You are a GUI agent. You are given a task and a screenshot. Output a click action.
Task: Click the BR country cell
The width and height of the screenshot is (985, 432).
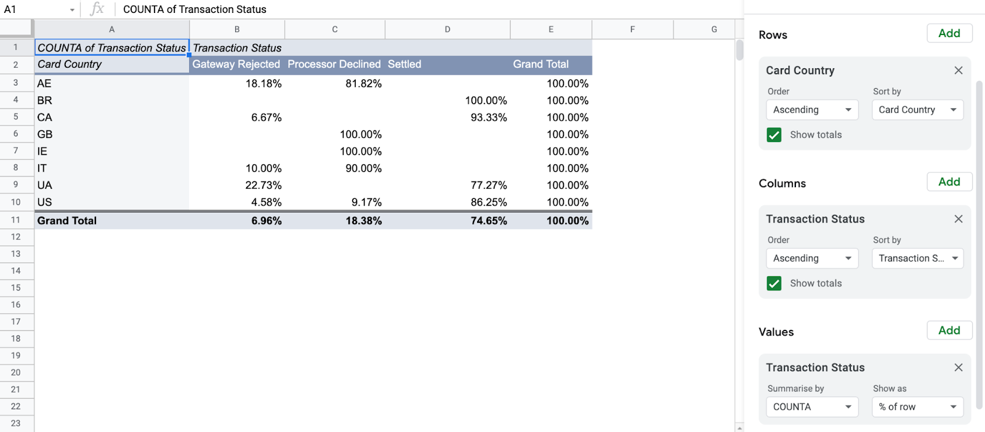(111, 100)
